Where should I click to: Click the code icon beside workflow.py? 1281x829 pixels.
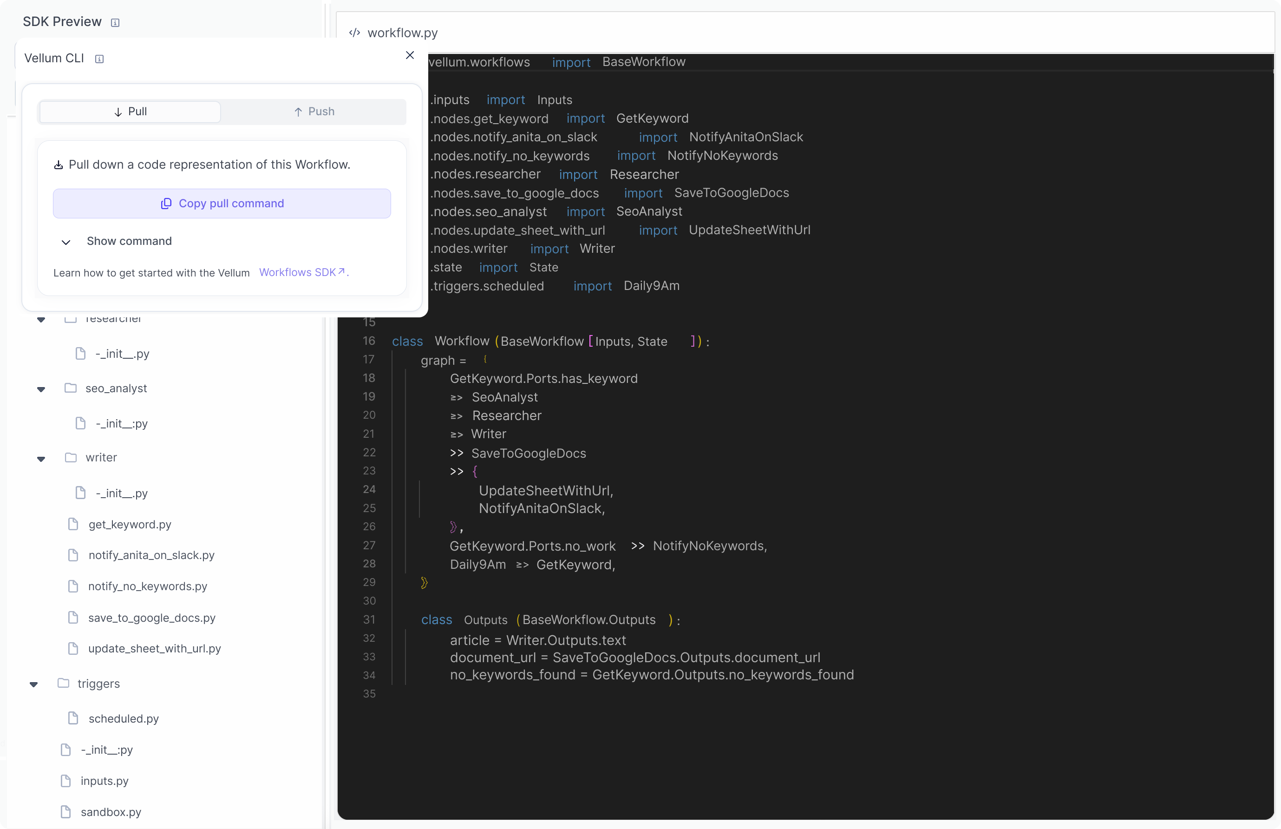(354, 33)
